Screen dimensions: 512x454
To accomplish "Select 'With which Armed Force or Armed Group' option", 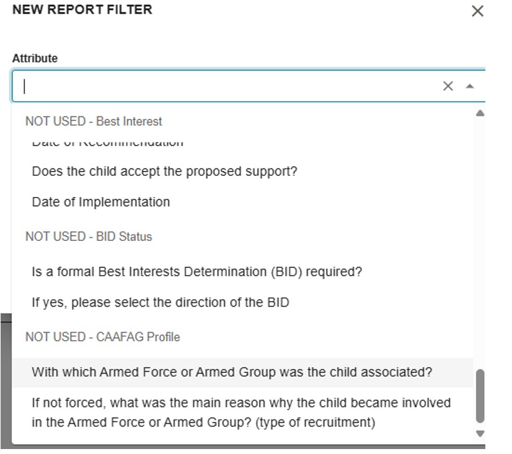I will tap(232, 372).
